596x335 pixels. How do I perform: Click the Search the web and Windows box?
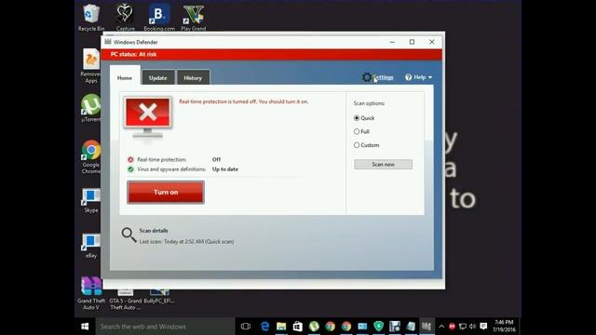166,327
